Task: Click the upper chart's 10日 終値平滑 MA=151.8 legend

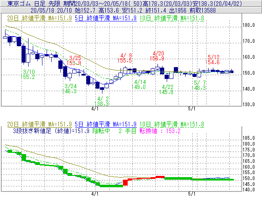Action: pyautogui.click(x=172, y=18)
